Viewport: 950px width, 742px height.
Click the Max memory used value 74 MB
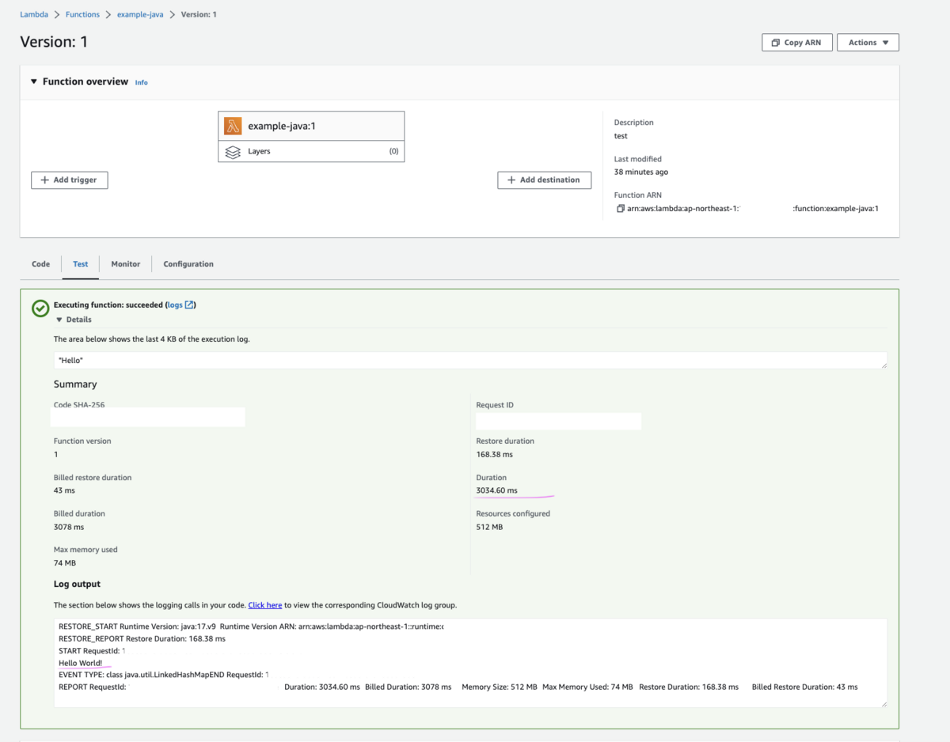coord(65,563)
